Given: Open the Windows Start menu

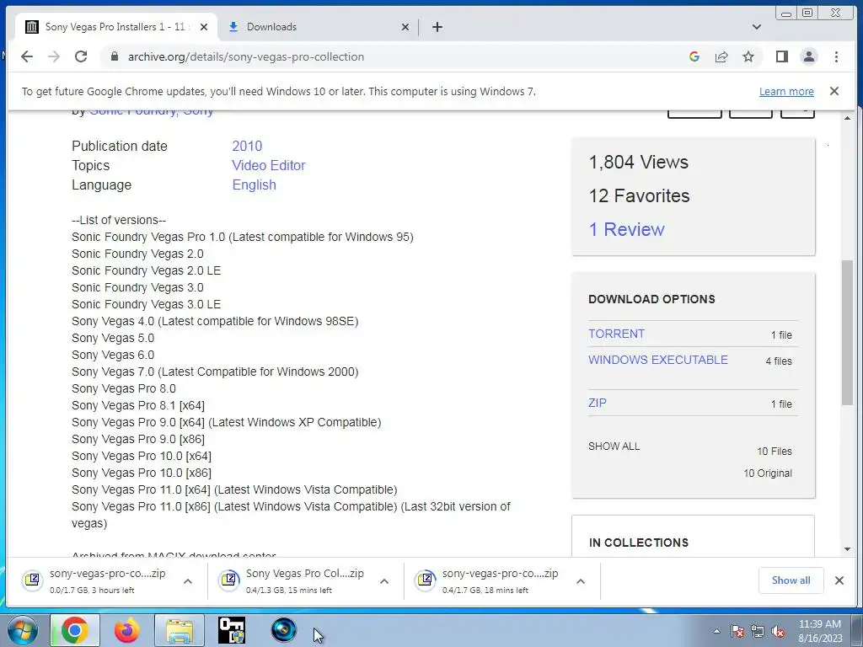Looking at the screenshot, I should pyautogui.click(x=22, y=630).
